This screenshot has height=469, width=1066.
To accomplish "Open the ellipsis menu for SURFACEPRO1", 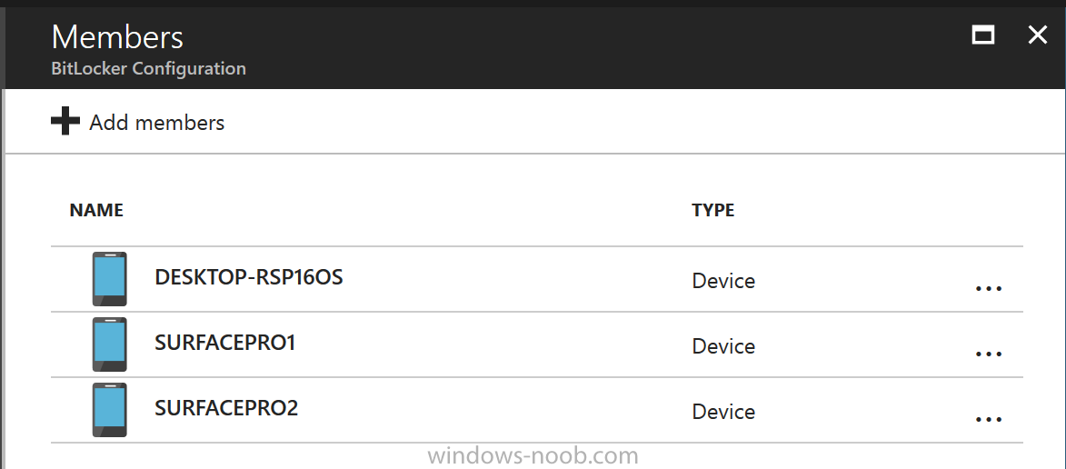I will tap(989, 354).
